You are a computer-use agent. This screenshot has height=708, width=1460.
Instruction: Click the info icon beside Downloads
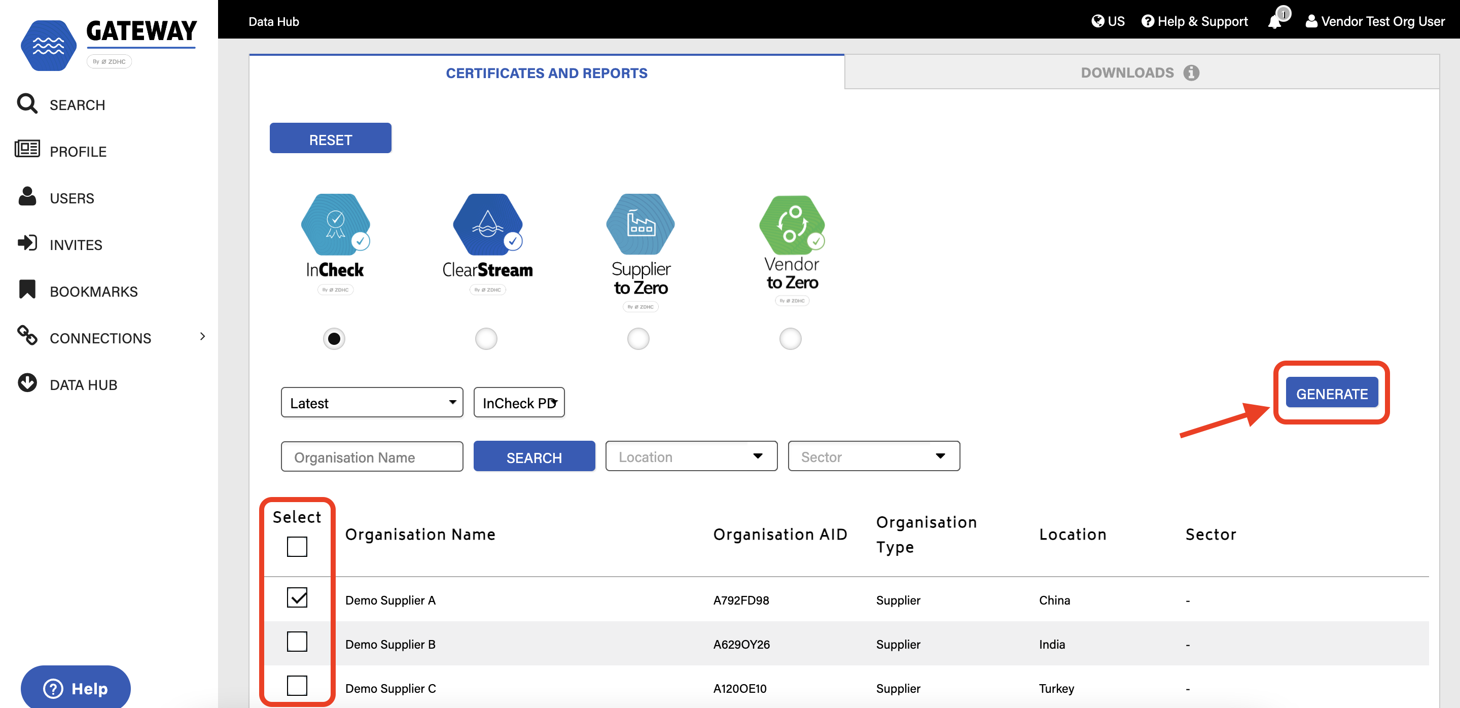(x=1191, y=73)
